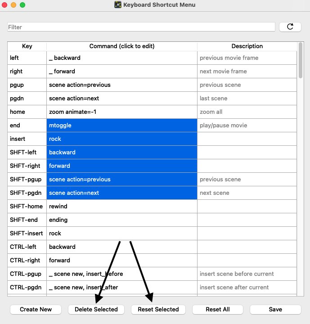
Task: Click the 'CTRL-left' key cell
Action: click(27, 247)
